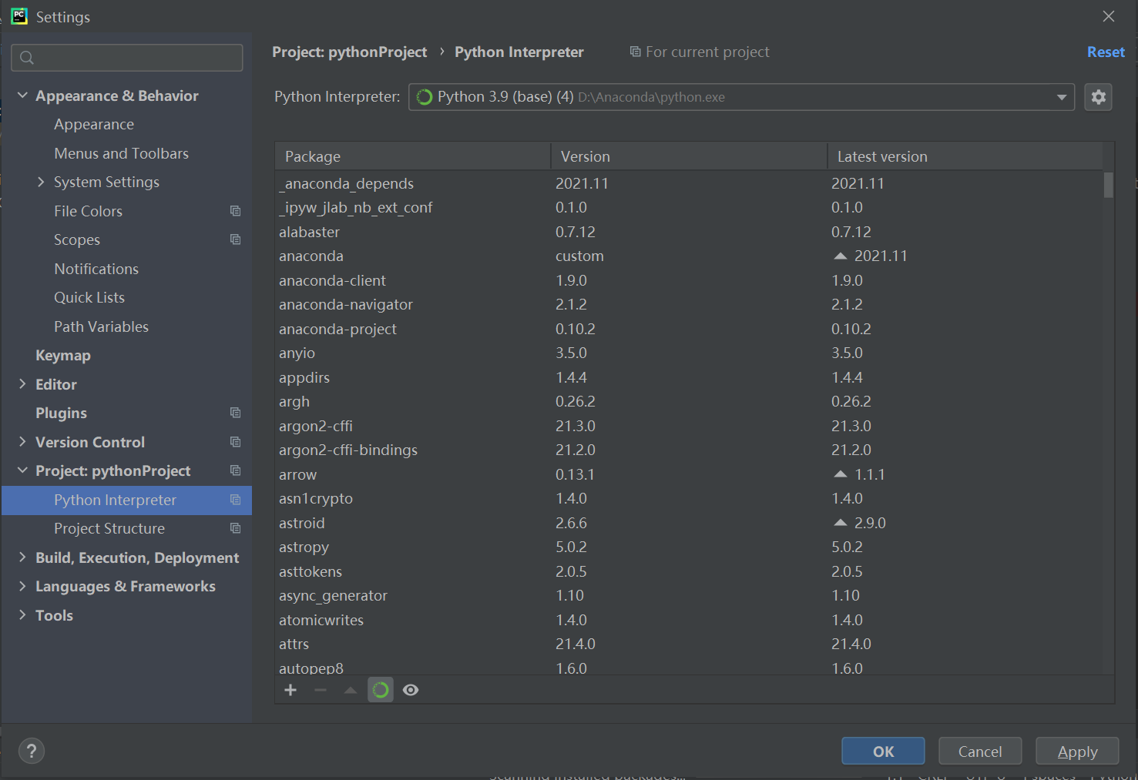1138x780 pixels.
Task: Click project-level icon beside Scopes
Action: coord(236,239)
